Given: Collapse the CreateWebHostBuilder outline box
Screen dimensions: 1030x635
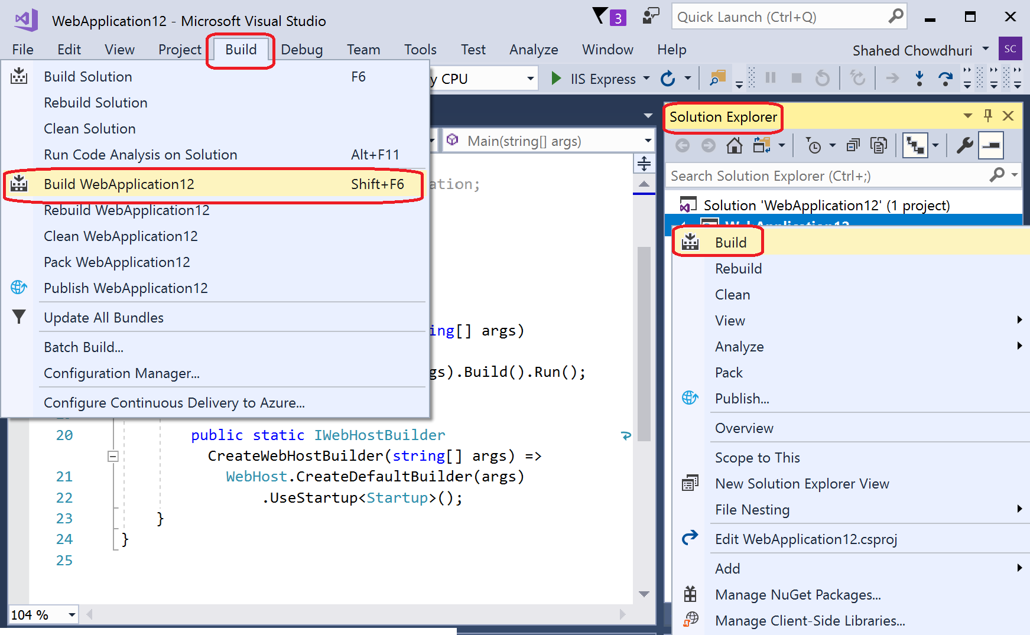Looking at the screenshot, I should (x=113, y=456).
